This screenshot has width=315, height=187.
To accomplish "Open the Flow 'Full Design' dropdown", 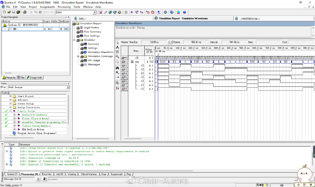I will click(68, 87).
